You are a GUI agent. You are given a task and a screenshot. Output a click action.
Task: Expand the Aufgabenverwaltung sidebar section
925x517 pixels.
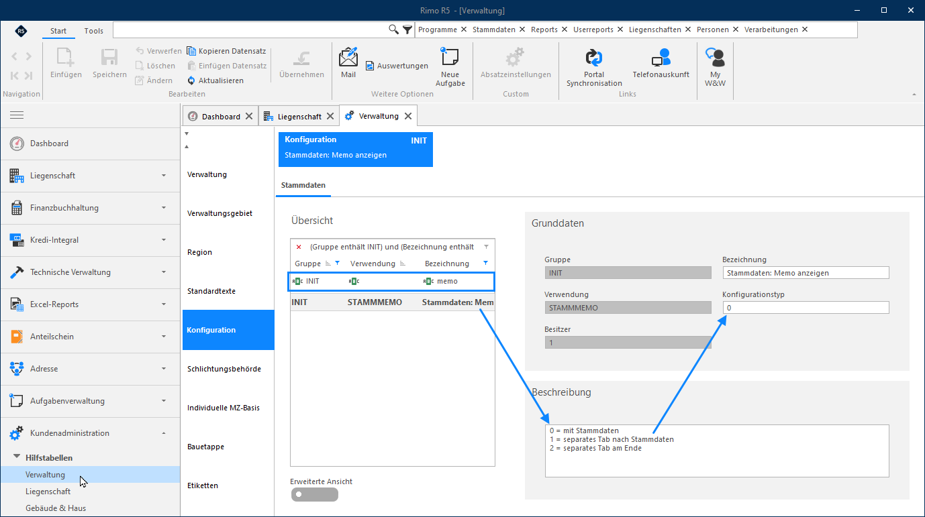click(x=164, y=401)
